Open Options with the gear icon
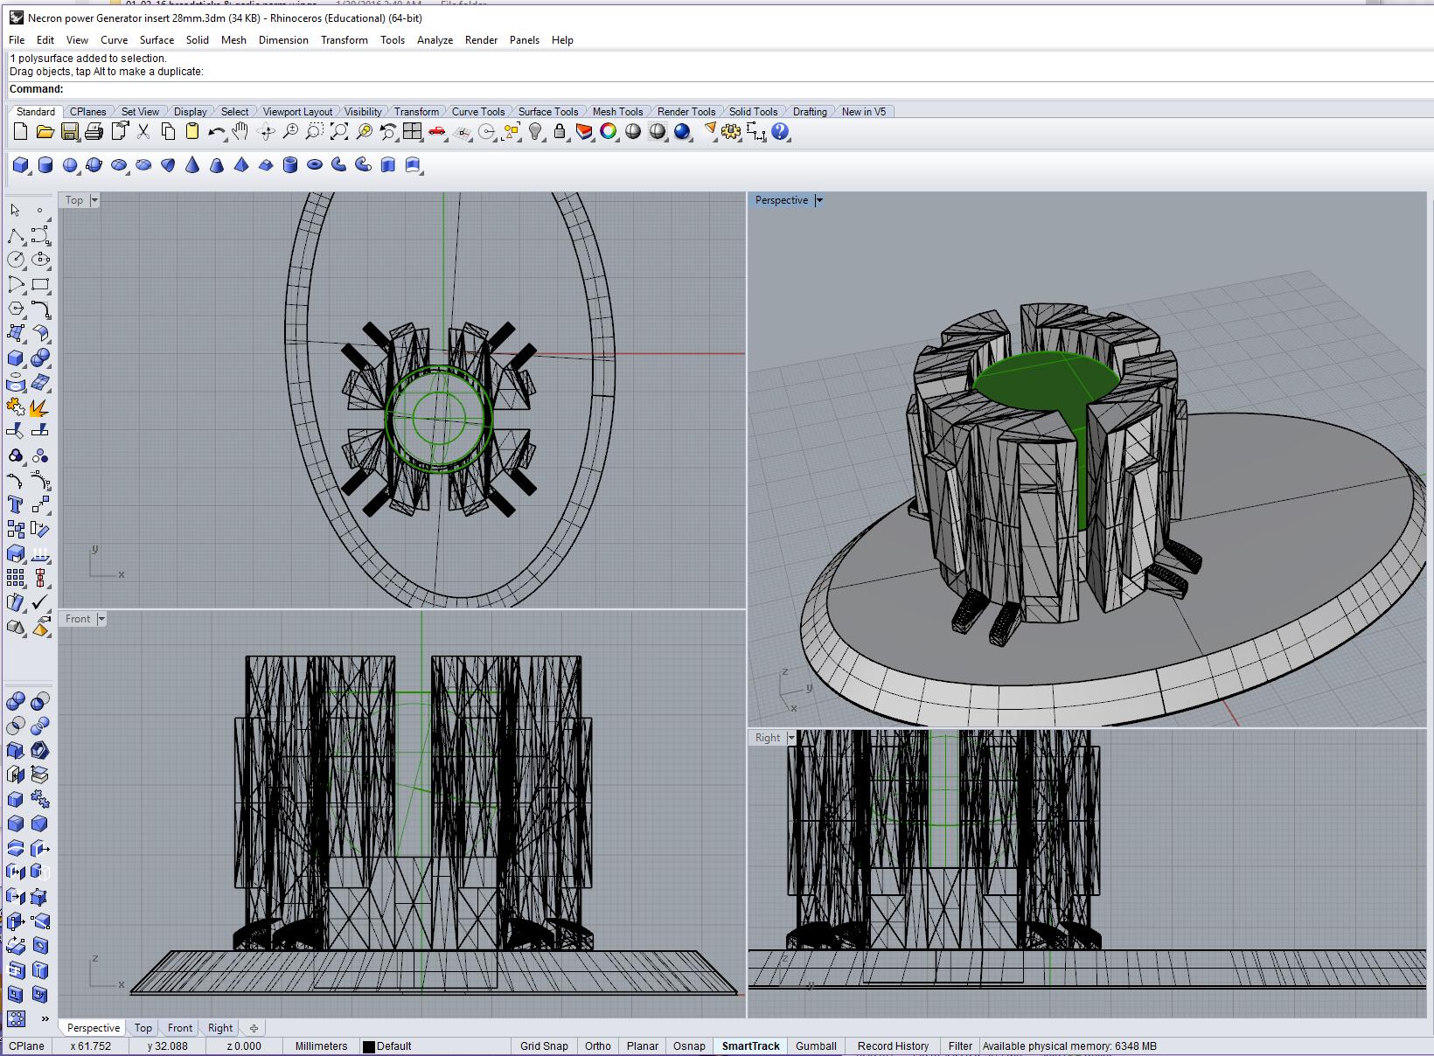The width and height of the screenshot is (1434, 1056). coord(731,132)
